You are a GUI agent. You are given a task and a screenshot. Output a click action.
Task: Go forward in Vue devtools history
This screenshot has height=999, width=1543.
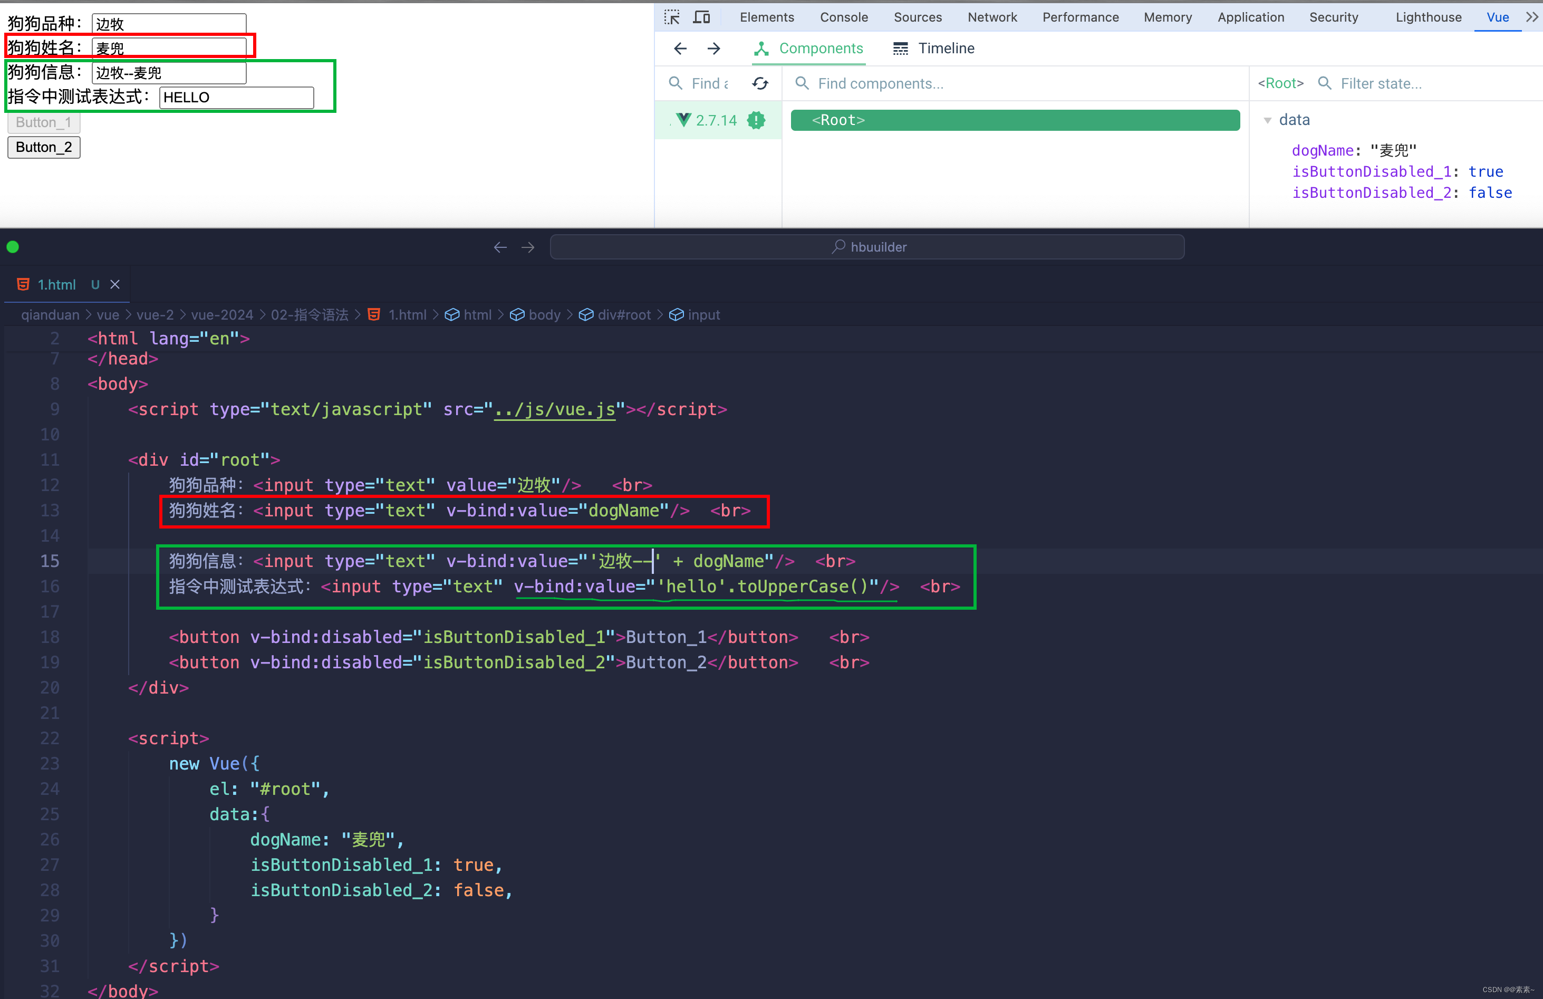click(714, 49)
